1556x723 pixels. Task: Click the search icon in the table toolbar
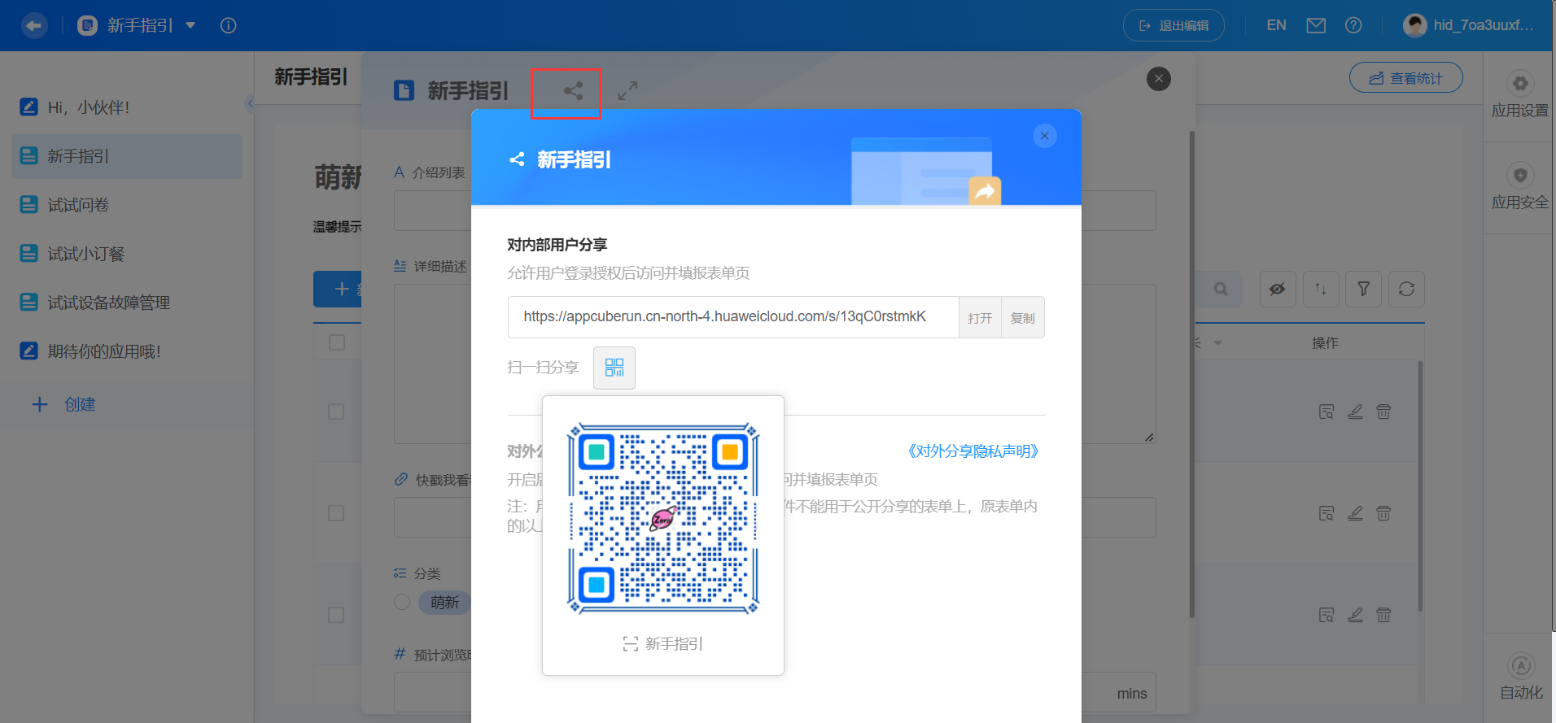coord(1221,289)
